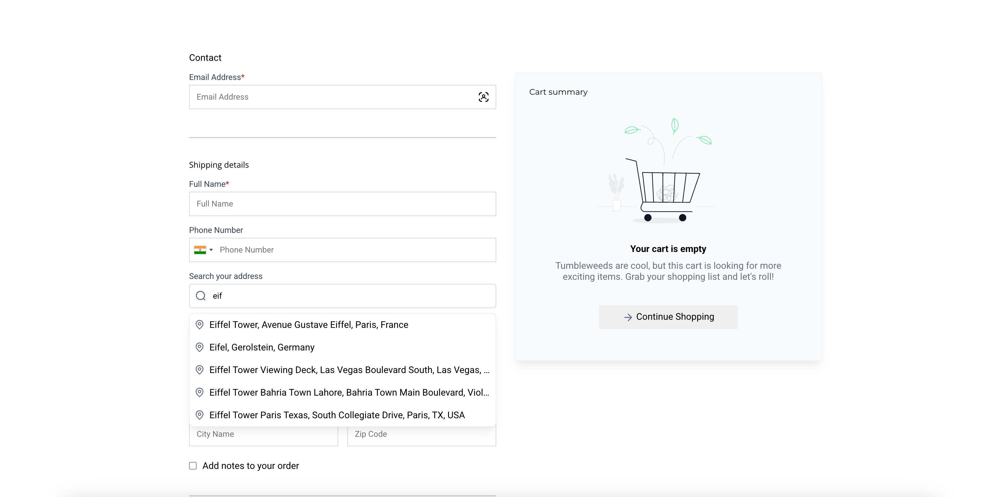Click pin icon beside Eiffel Tower Viewing Deck
The image size is (1000, 497).
[x=200, y=370]
